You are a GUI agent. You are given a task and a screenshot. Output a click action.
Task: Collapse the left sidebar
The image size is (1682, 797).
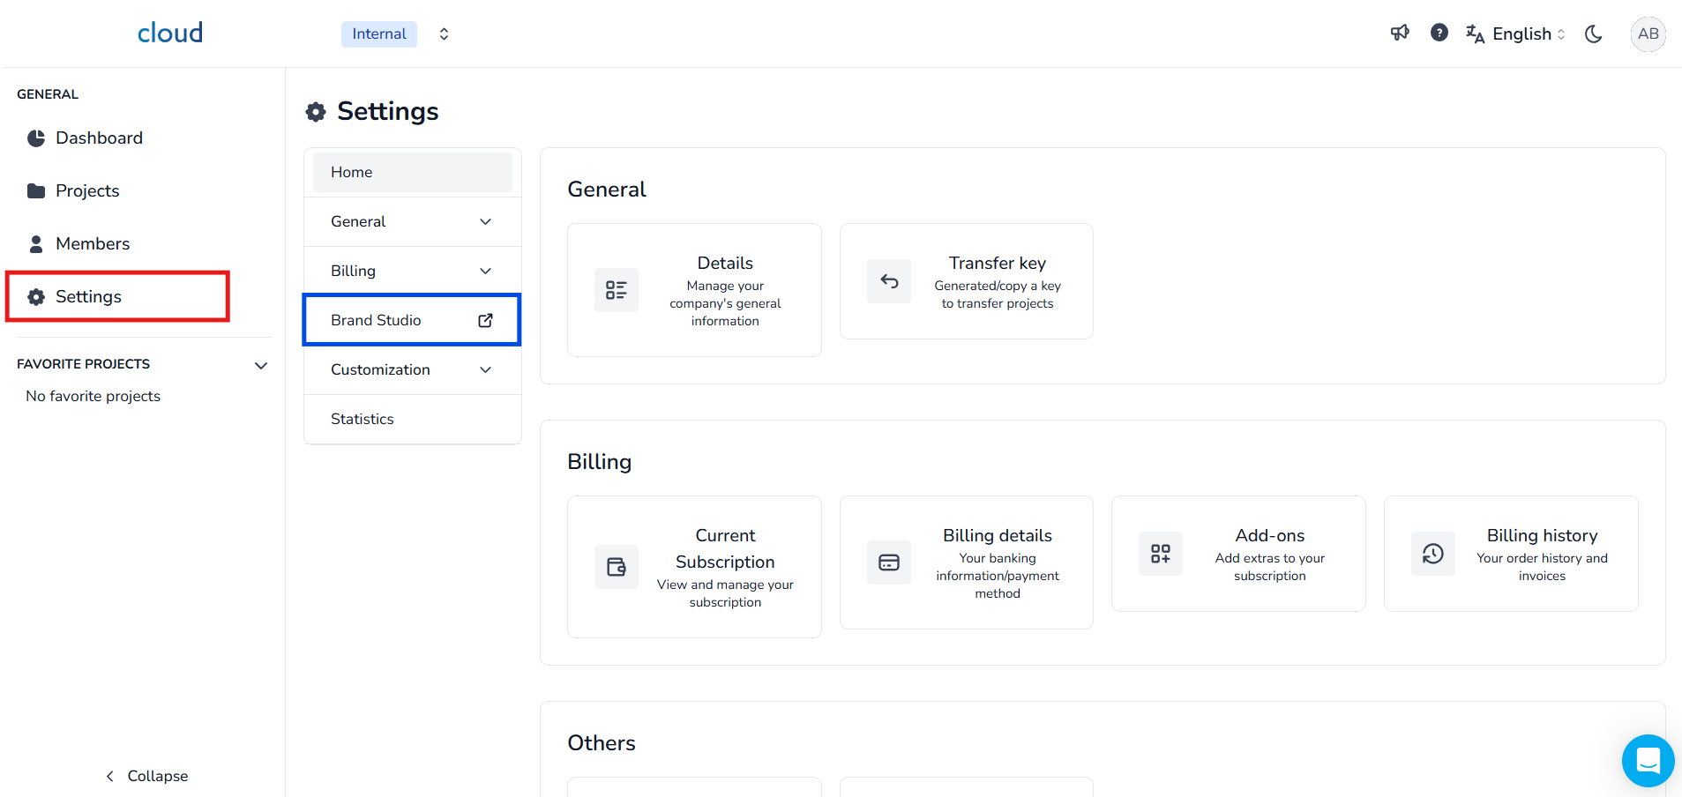[146, 776]
